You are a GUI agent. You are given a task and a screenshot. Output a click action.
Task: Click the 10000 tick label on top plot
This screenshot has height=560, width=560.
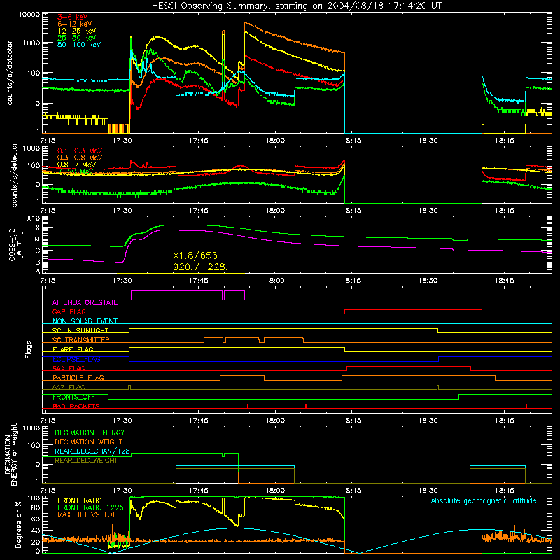tap(29, 15)
